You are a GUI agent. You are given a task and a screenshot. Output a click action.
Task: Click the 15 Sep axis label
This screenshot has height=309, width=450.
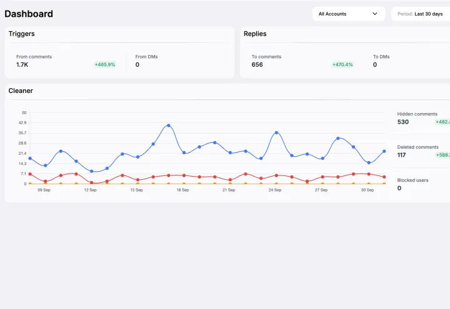pos(137,190)
